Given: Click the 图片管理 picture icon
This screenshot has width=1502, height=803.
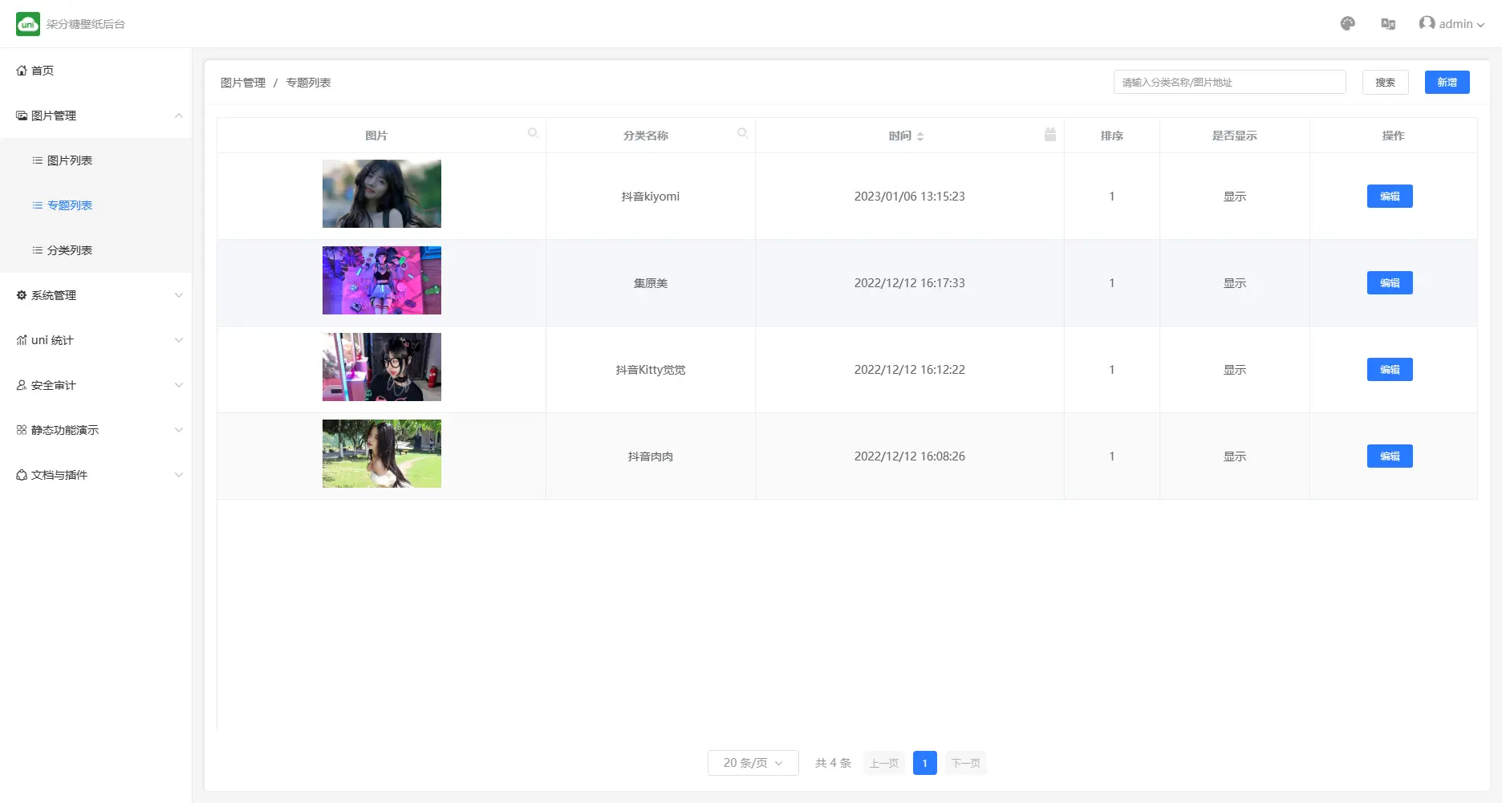Looking at the screenshot, I should (22, 116).
